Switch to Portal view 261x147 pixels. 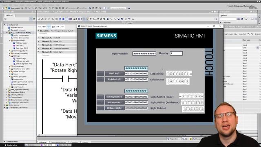(x=11, y=145)
